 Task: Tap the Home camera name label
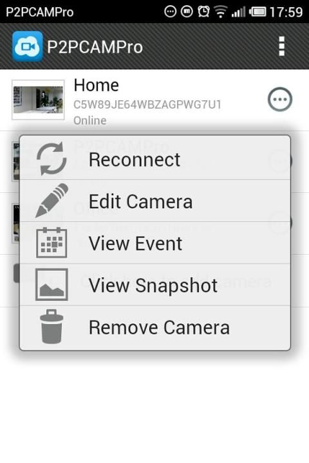coord(97,86)
